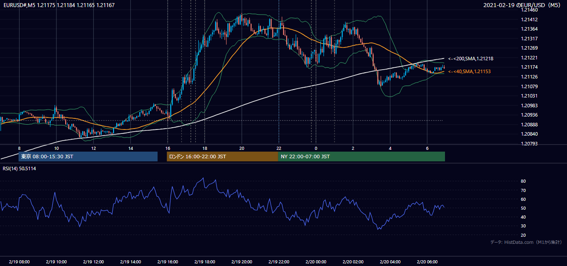This screenshot has height=266, width=567.
Task: Click the 2/19 18:00 date label
Action: point(205,262)
